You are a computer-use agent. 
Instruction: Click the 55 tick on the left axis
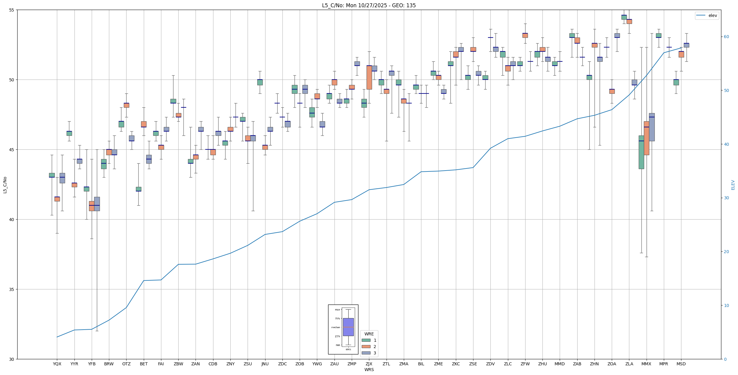point(12,10)
